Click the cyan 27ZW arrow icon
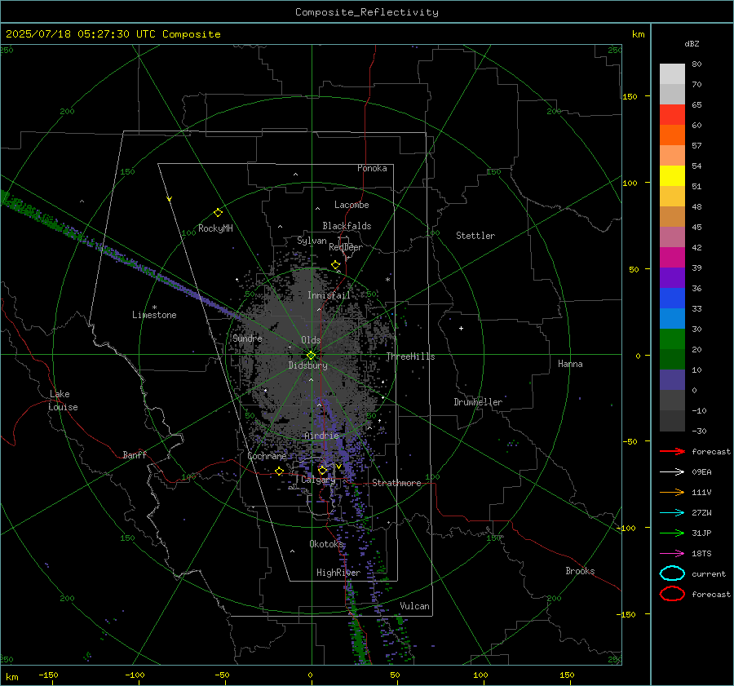Image resolution: width=734 pixels, height=686 pixels. click(672, 513)
